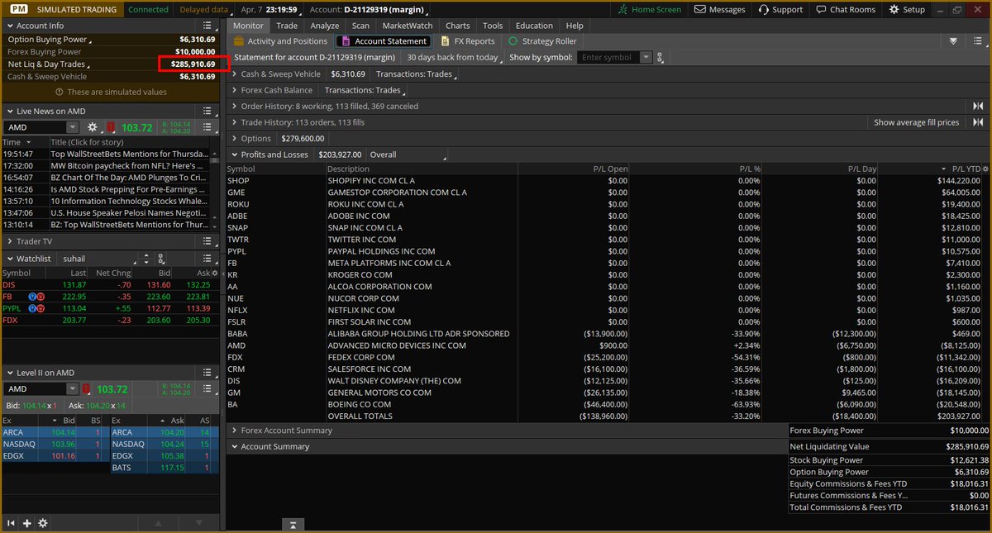Click the Enter symbol input field
The width and height of the screenshot is (992, 533).
point(608,57)
